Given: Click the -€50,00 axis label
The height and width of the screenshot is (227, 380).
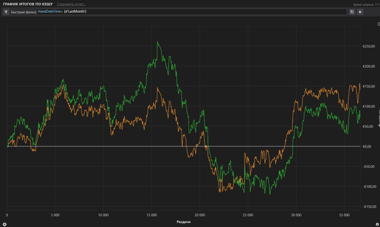Looking at the screenshot, I should tap(369, 166).
